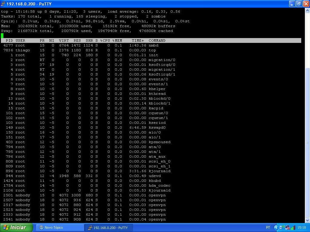Click the kswapd0 process name

pyautogui.click(x=157, y=128)
